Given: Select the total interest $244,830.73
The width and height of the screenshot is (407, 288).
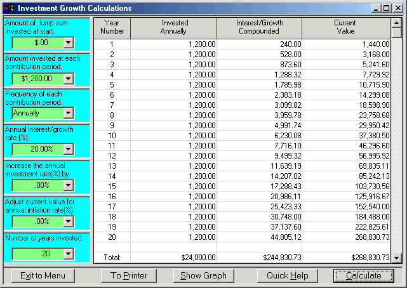Looking at the screenshot, I should click(259, 258).
